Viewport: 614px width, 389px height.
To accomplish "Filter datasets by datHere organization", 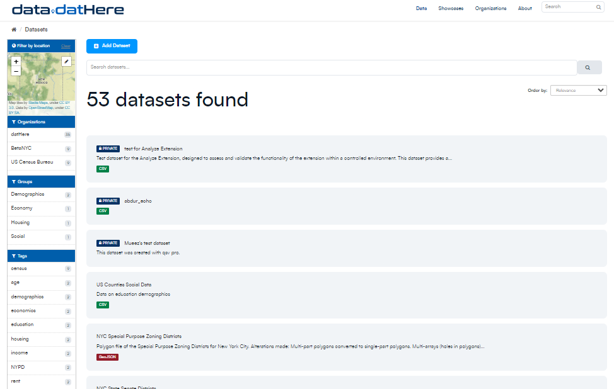I will (x=20, y=134).
